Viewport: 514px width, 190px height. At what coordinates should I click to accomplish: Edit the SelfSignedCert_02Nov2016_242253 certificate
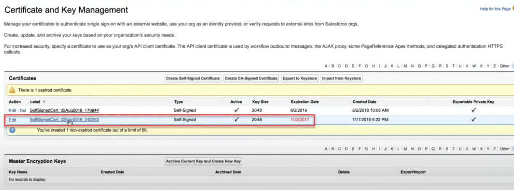pyautogui.click(x=12, y=120)
